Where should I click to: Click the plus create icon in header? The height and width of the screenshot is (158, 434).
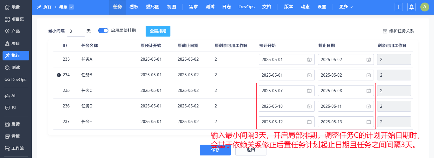click(399, 7)
